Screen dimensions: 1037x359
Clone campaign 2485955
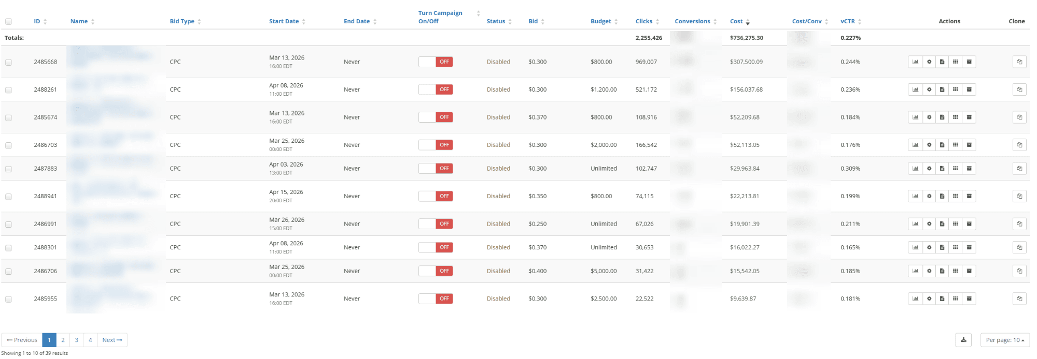coord(1019,298)
